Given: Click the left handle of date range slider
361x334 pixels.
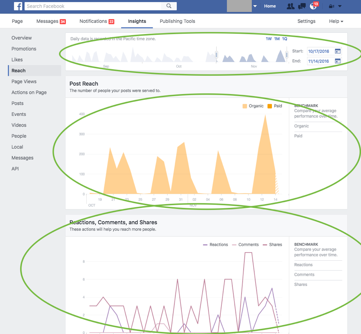Looking at the screenshot, I should [x=217, y=55].
